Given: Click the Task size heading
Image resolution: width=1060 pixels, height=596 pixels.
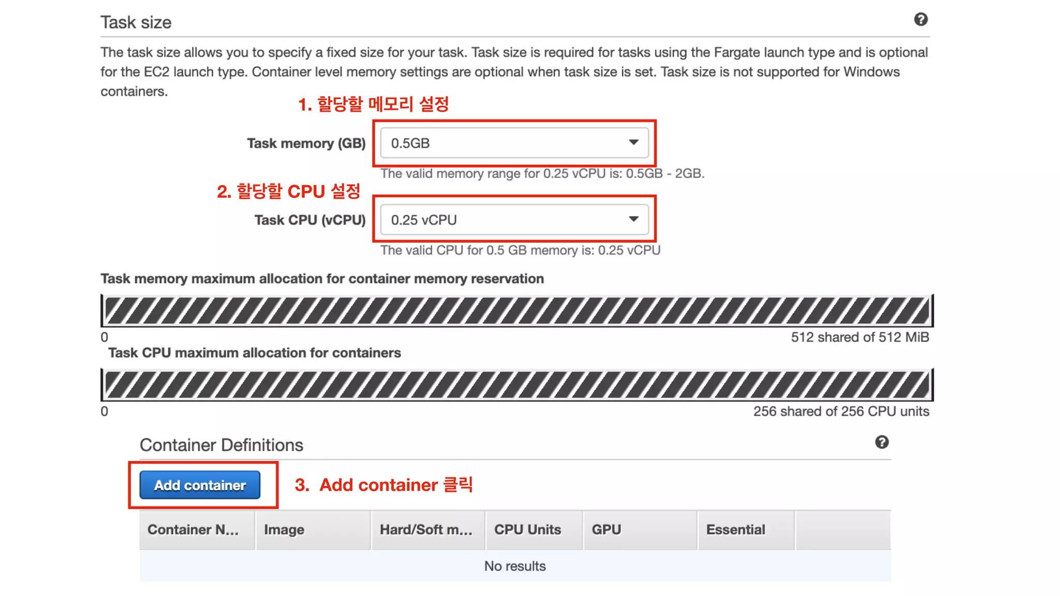Looking at the screenshot, I should tap(136, 22).
